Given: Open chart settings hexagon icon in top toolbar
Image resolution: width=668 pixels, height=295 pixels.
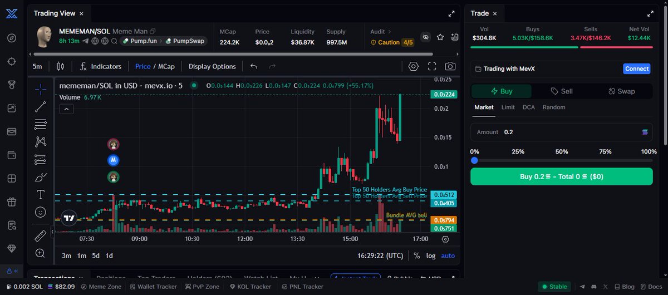Looking at the screenshot, I should pyautogui.click(x=413, y=66).
